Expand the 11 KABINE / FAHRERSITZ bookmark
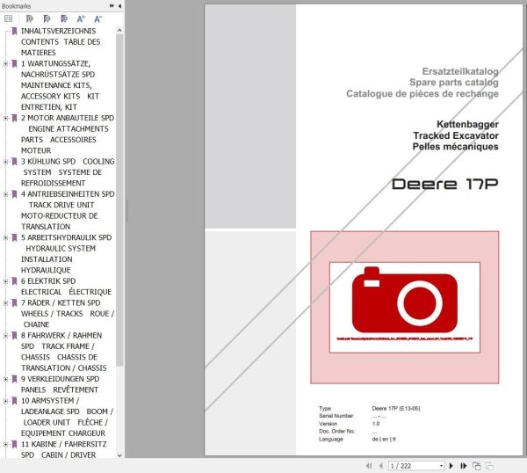Image resolution: width=527 pixels, height=473 pixels. [x=5, y=444]
